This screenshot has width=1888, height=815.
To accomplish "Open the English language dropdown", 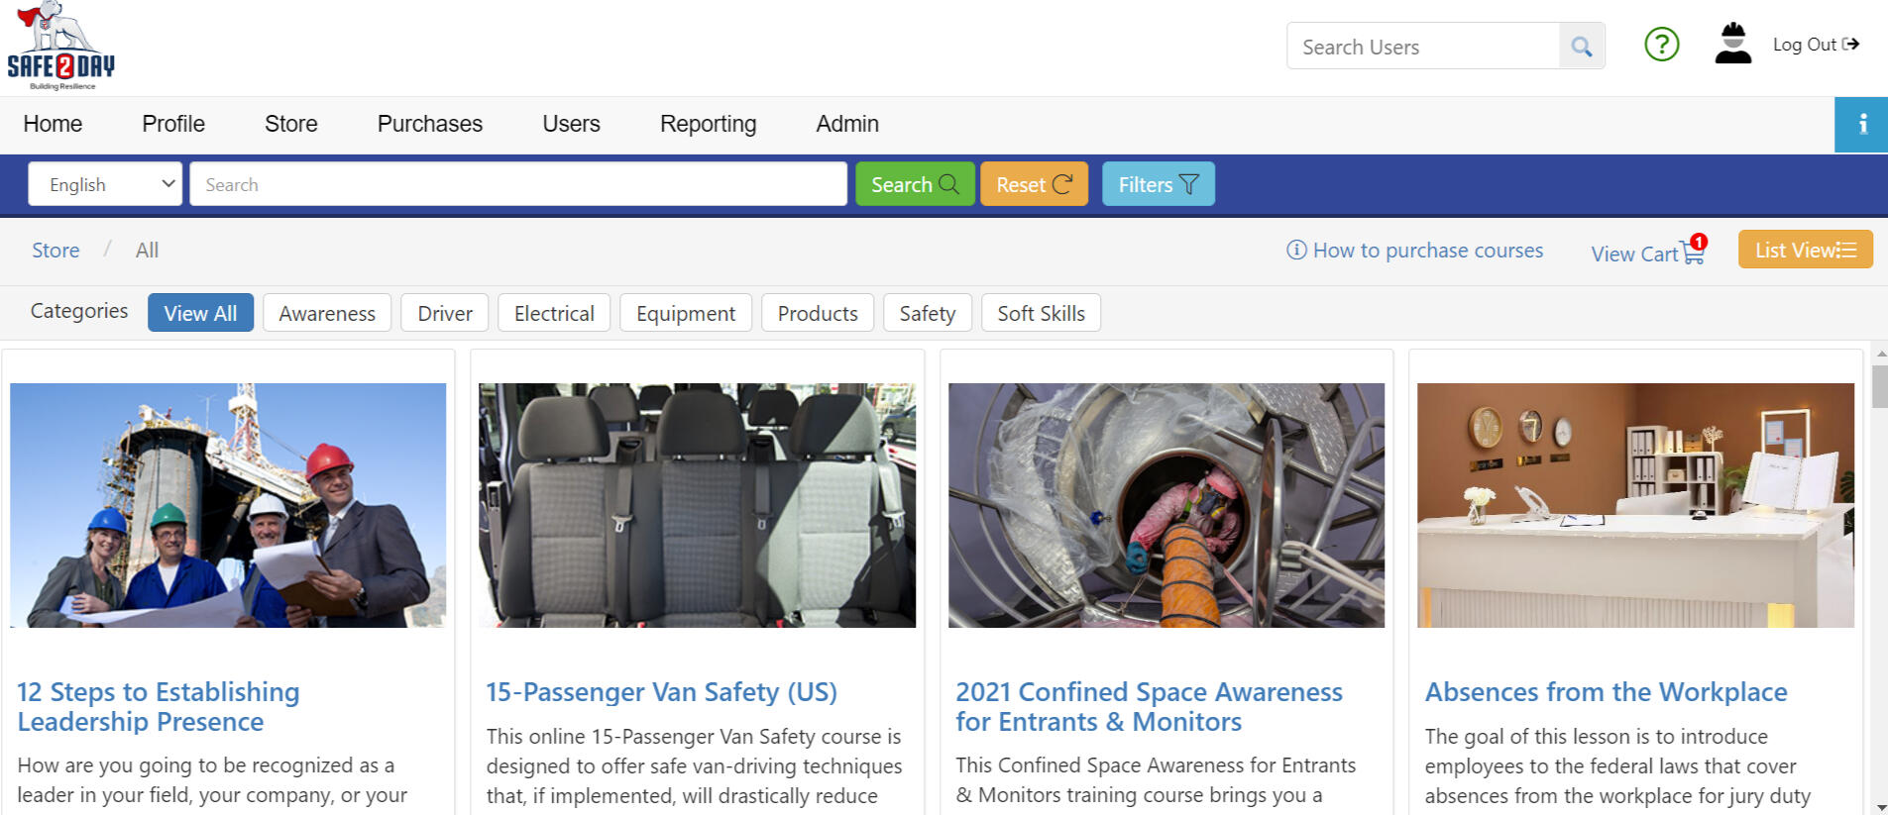I will (105, 184).
